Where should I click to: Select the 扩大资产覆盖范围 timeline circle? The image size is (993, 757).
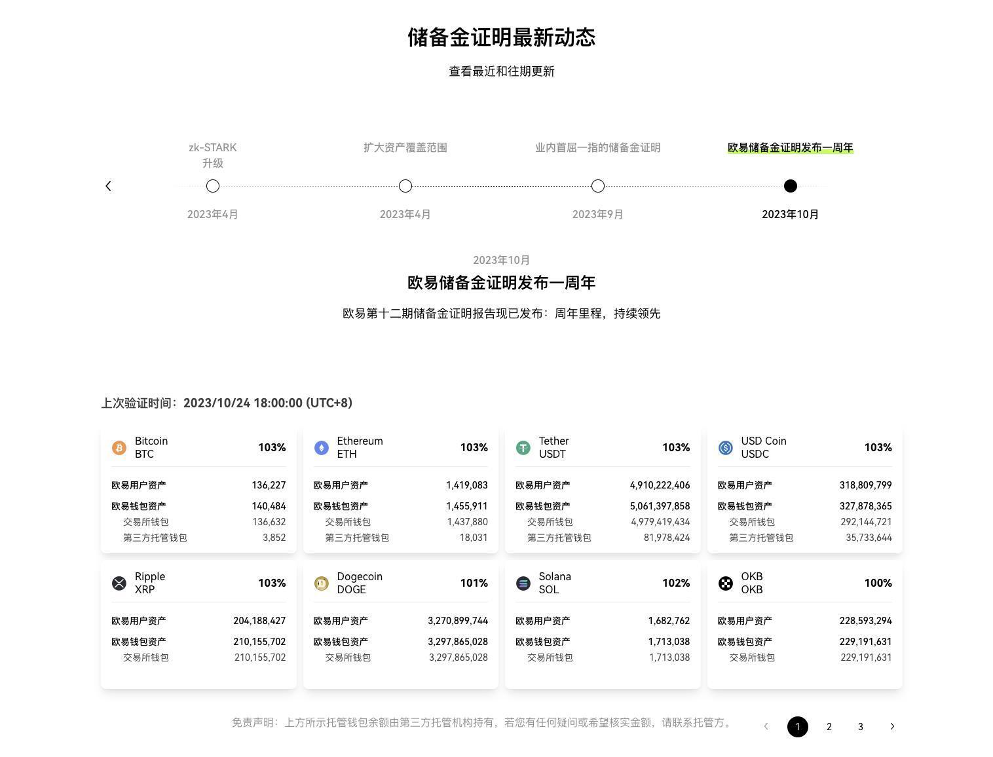(x=405, y=186)
